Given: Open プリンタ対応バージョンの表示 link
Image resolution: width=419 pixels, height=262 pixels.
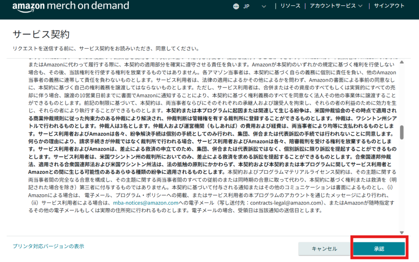Looking at the screenshot, I should click(48, 246).
